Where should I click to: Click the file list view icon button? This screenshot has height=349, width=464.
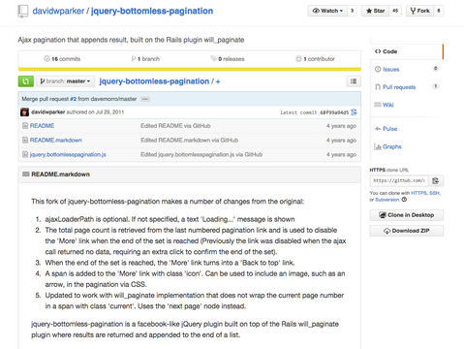354,81
